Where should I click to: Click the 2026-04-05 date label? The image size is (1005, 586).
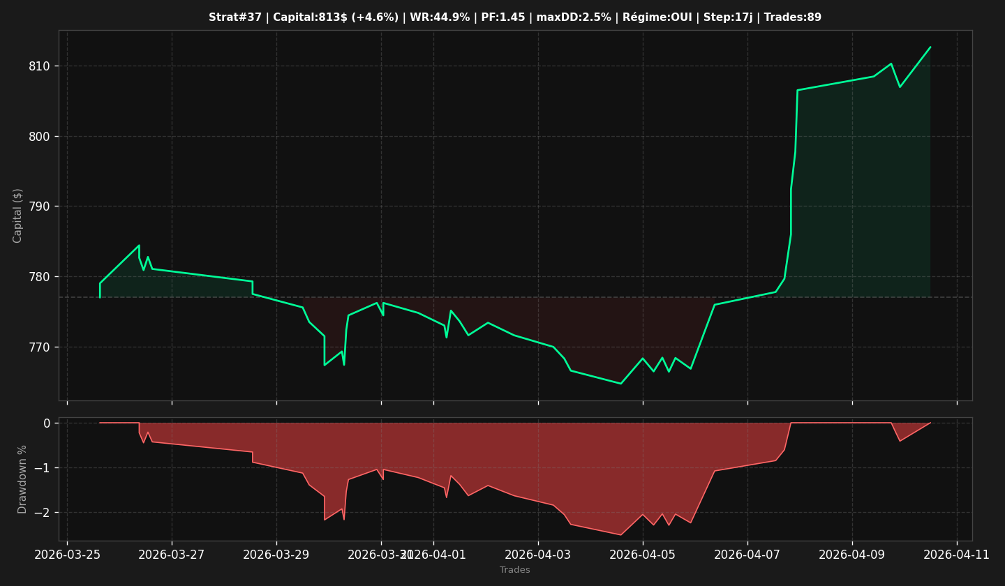point(643,555)
